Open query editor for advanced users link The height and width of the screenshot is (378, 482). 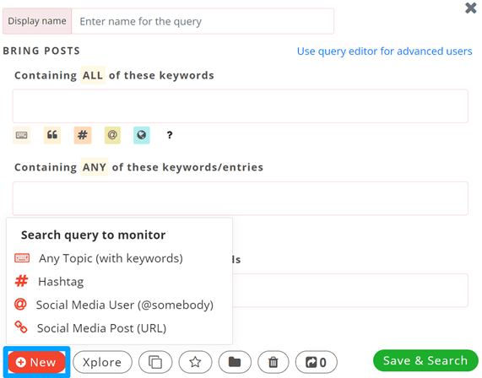coord(384,51)
